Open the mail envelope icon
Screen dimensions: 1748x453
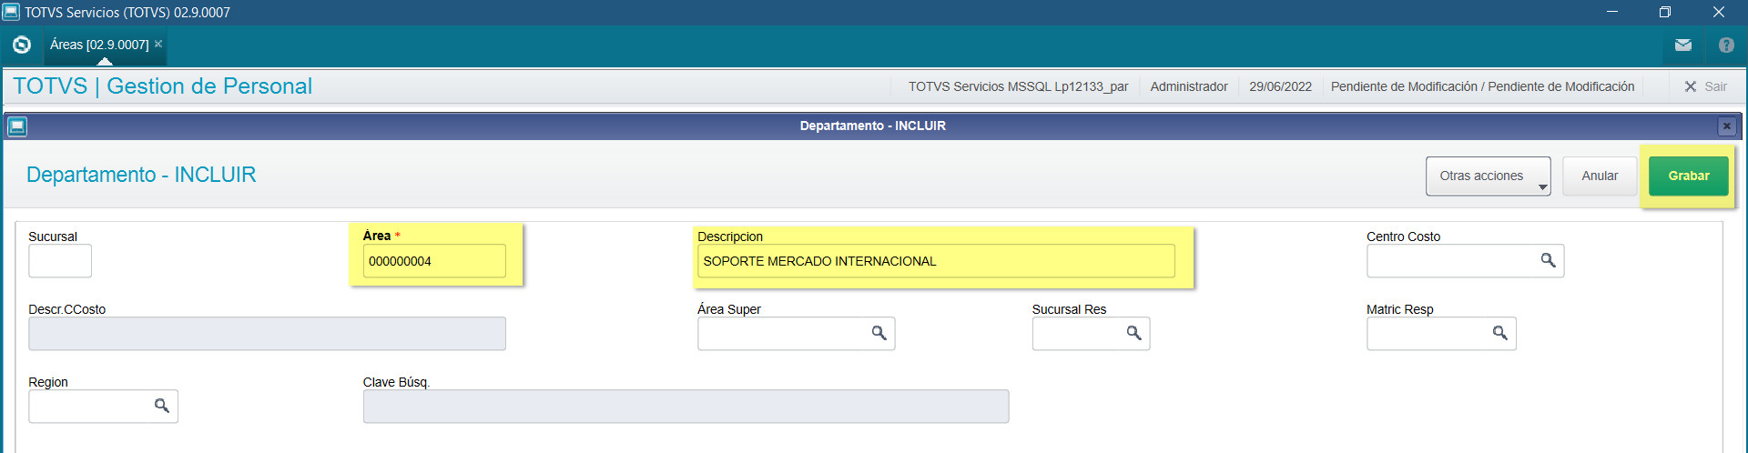[1683, 45]
